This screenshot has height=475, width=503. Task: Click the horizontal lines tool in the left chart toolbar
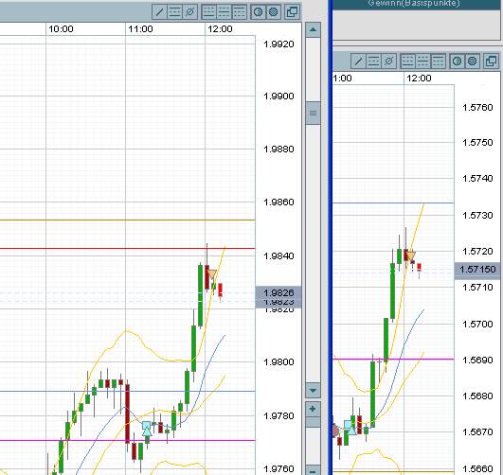tap(175, 12)
